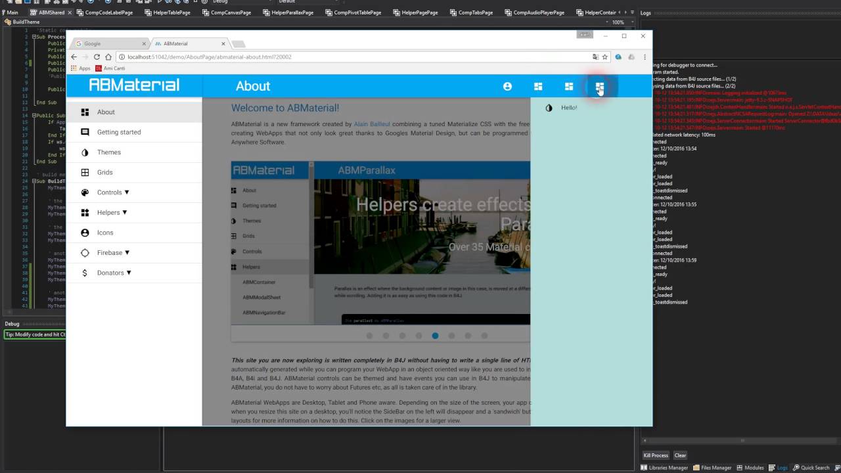Close the Google browser tab
The height and width of the screenshot is (473, 841).
(x=144, y=43)
